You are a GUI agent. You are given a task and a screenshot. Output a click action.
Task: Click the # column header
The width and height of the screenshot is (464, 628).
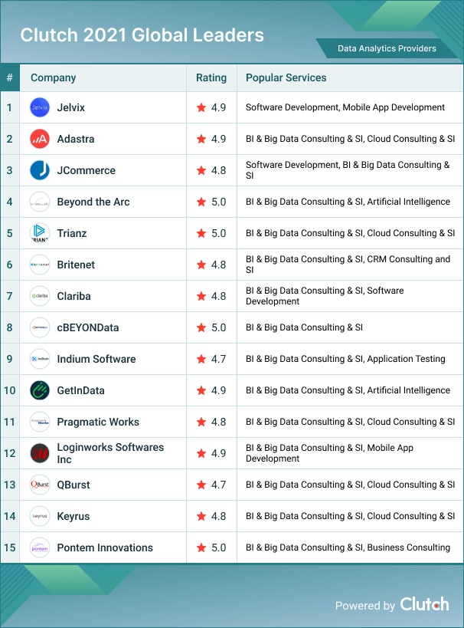10,77
